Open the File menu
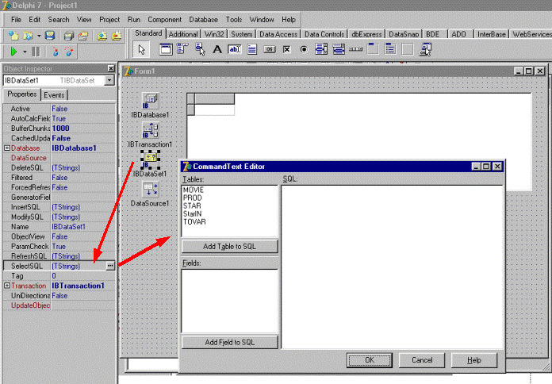Viewport: 552px width, 384px height. pyautogui.click(x=16, y=20)
